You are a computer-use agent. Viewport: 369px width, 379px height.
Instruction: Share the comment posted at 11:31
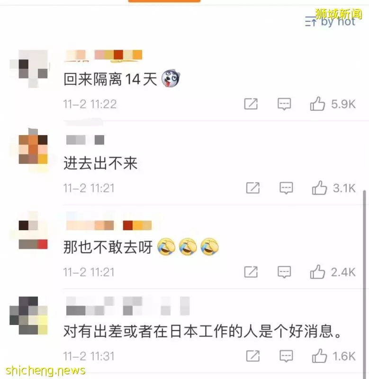coord(253,356)
